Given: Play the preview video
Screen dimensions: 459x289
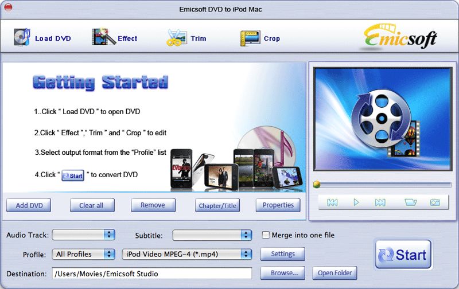Looking at the screenshot, I should pos(356,202).
